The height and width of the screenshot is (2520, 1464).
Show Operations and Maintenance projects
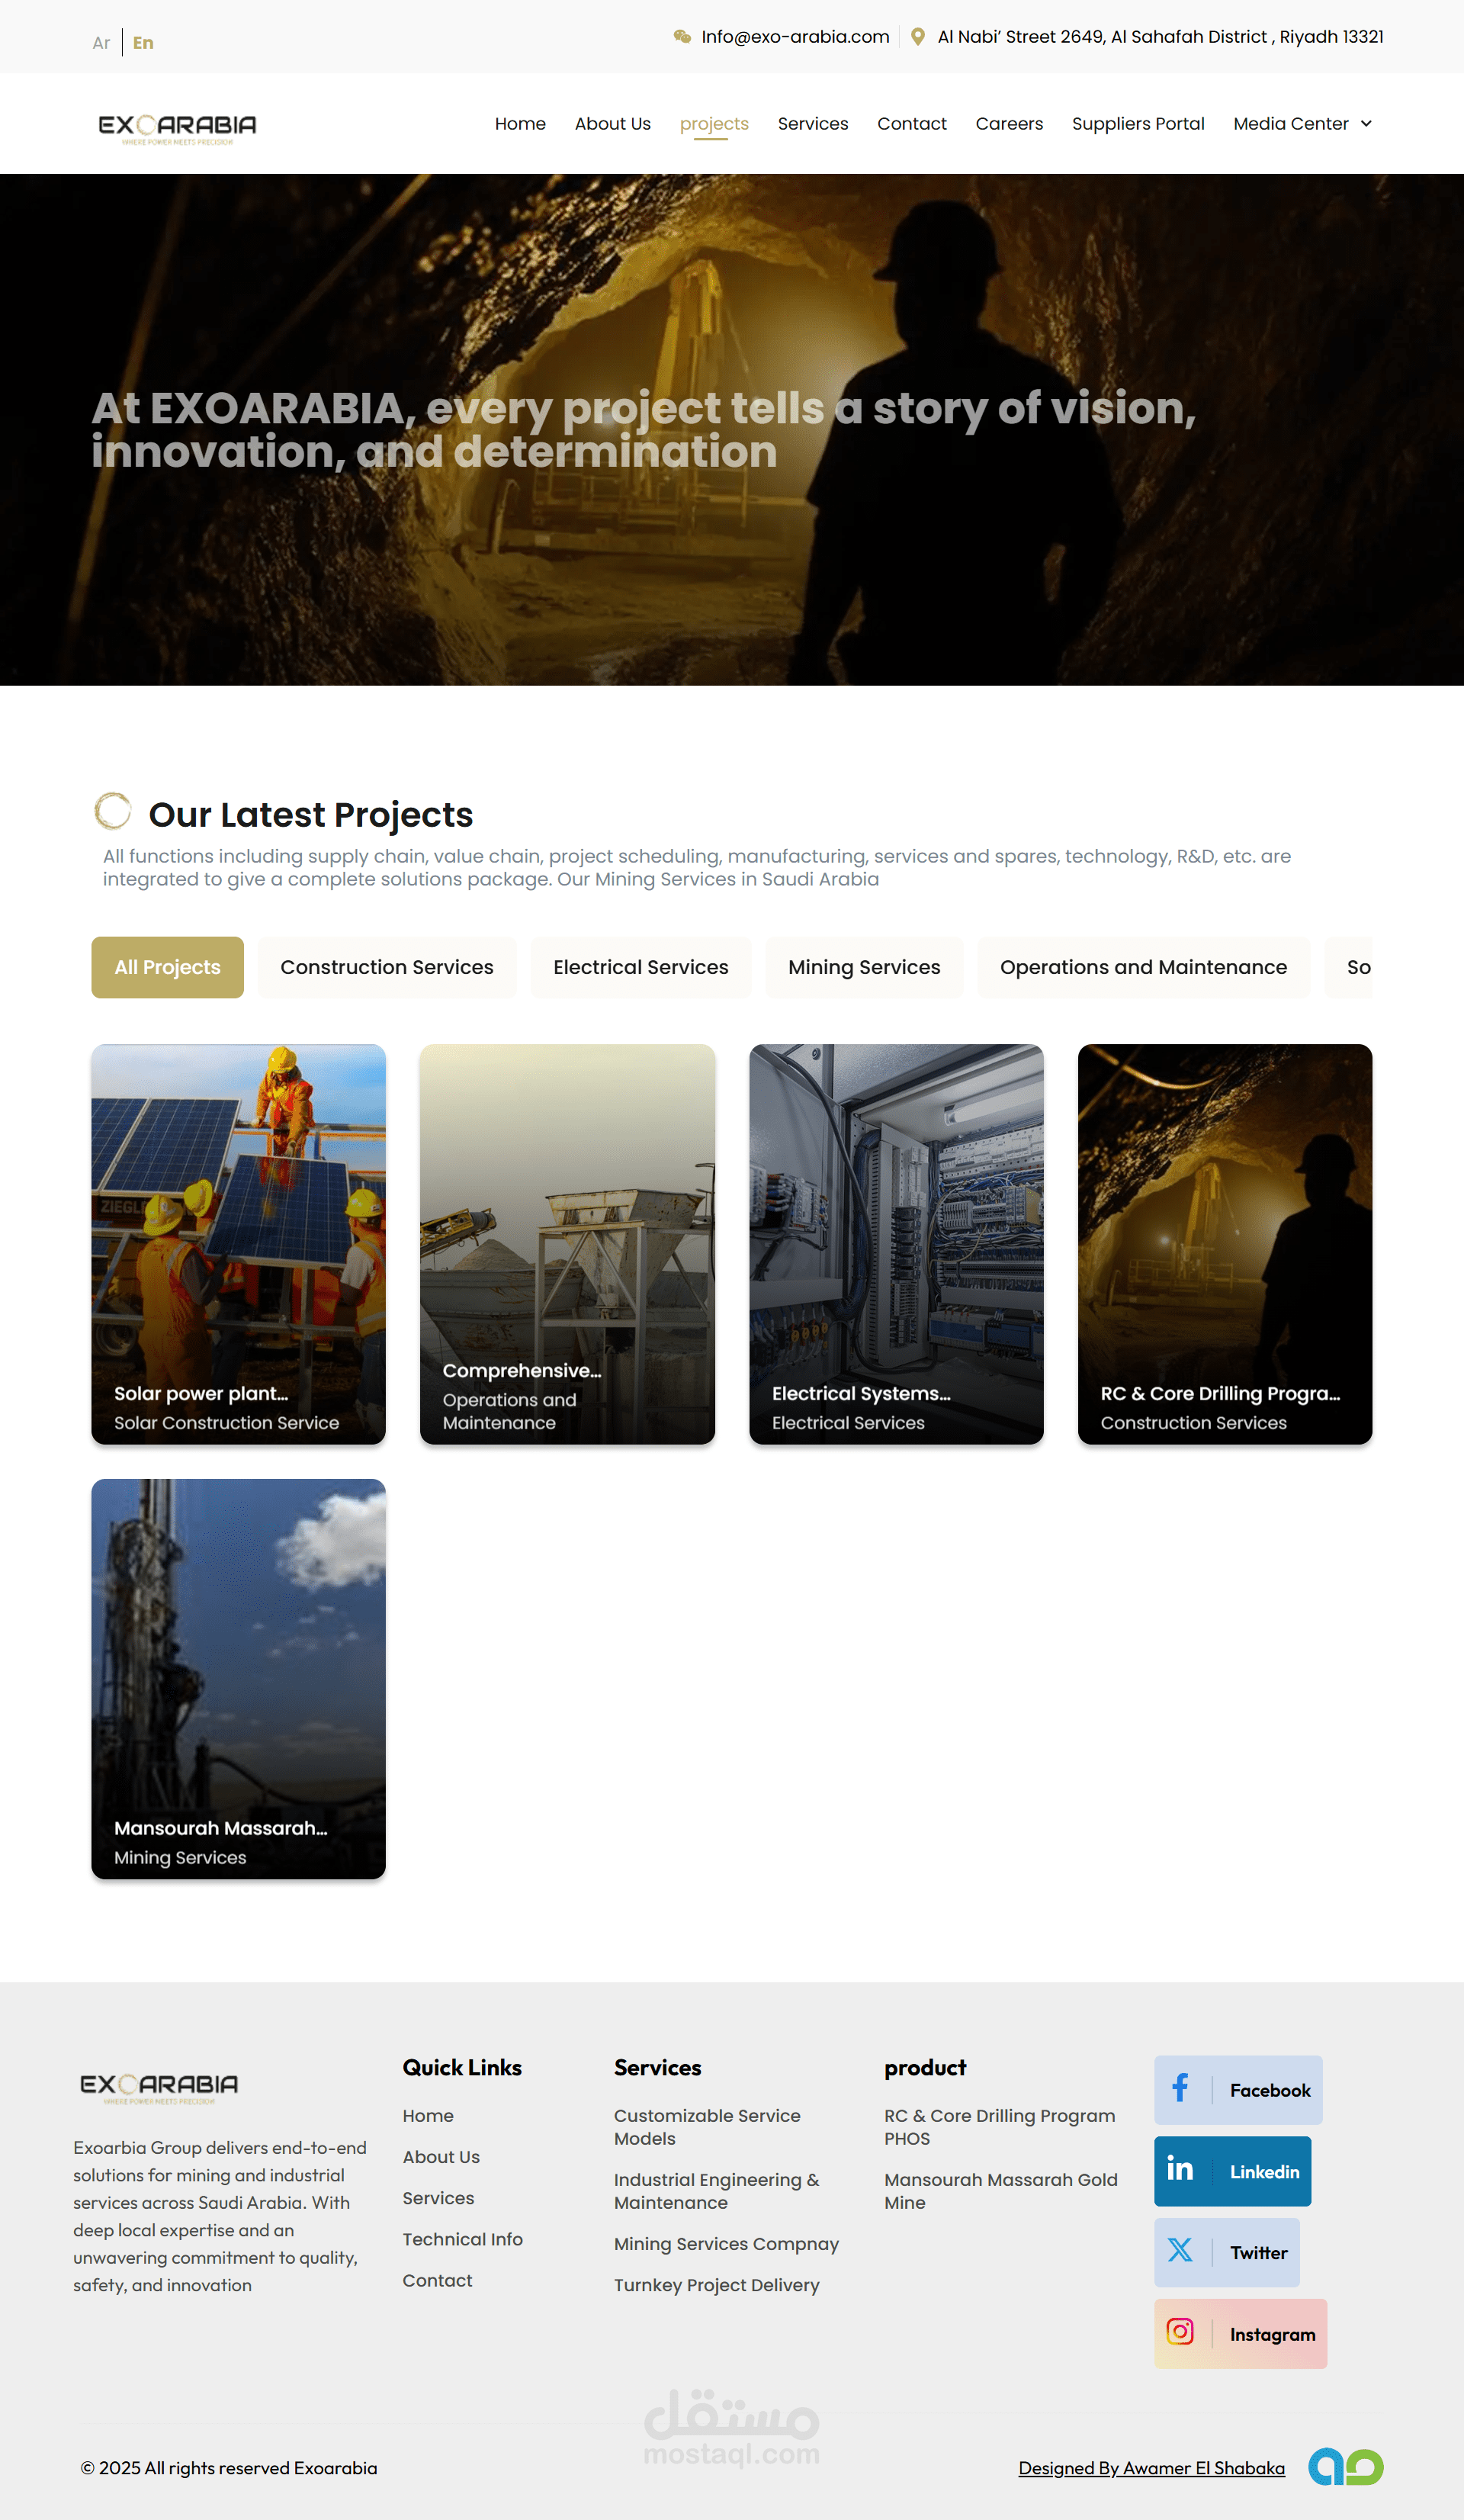point(1143,967)
